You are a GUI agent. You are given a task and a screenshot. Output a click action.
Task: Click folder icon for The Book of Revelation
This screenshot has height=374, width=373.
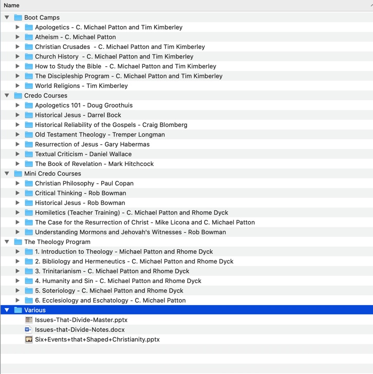[x=29, y=163]
